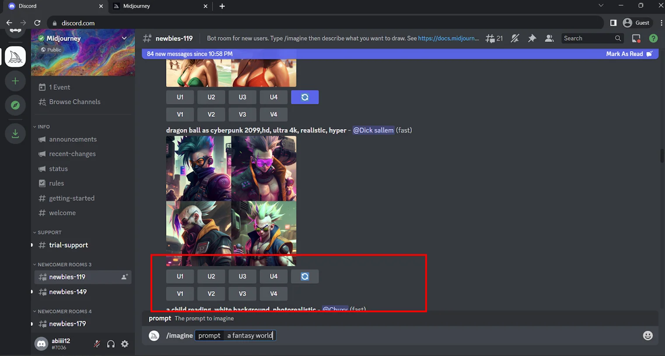
Task: Re-roll the dragon ball cyberpunk grid
Action: pos(304,276)
